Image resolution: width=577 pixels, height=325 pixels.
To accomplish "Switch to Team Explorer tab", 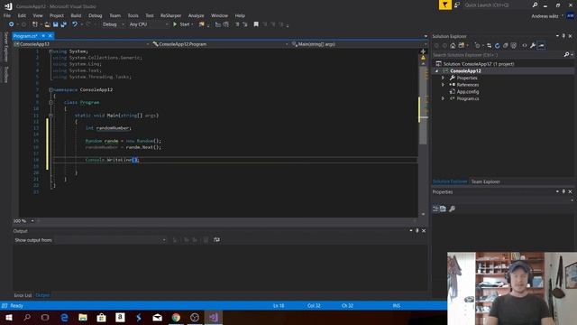I will point(485,181).
